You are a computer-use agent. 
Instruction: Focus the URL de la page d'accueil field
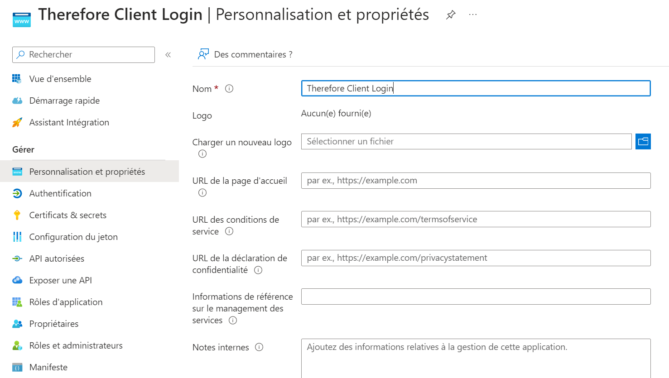pos(476,181)
